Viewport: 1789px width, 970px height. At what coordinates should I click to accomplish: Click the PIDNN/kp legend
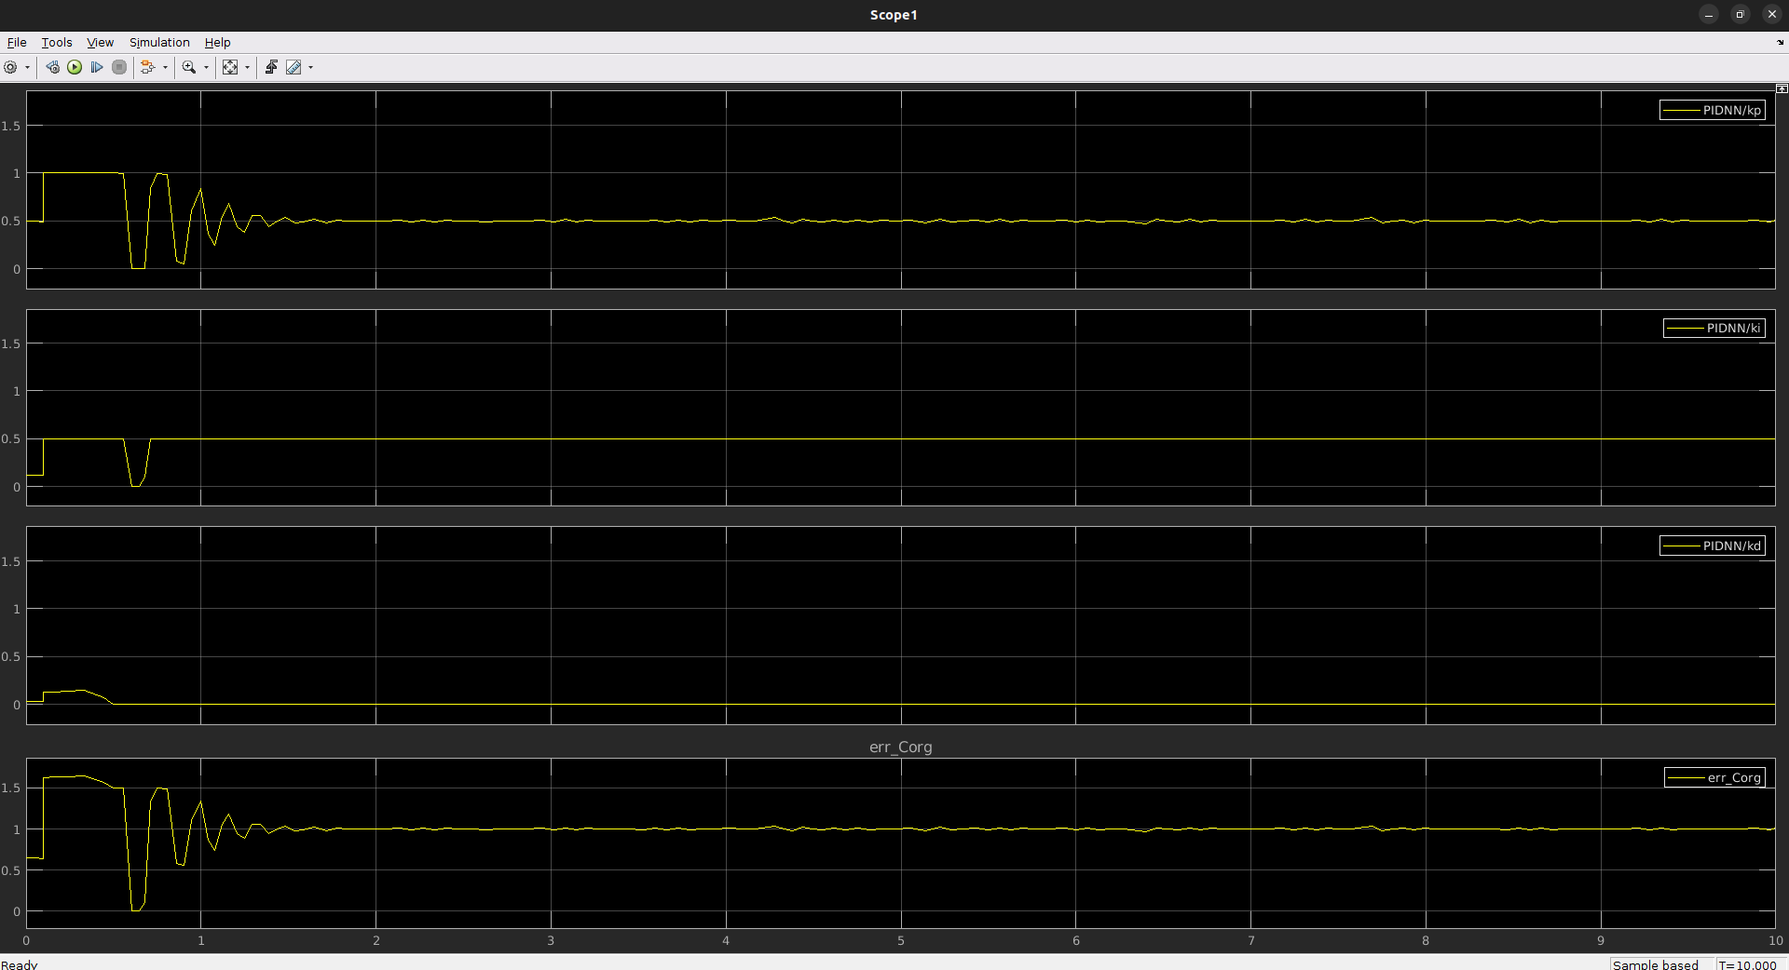pos(1713,110)
